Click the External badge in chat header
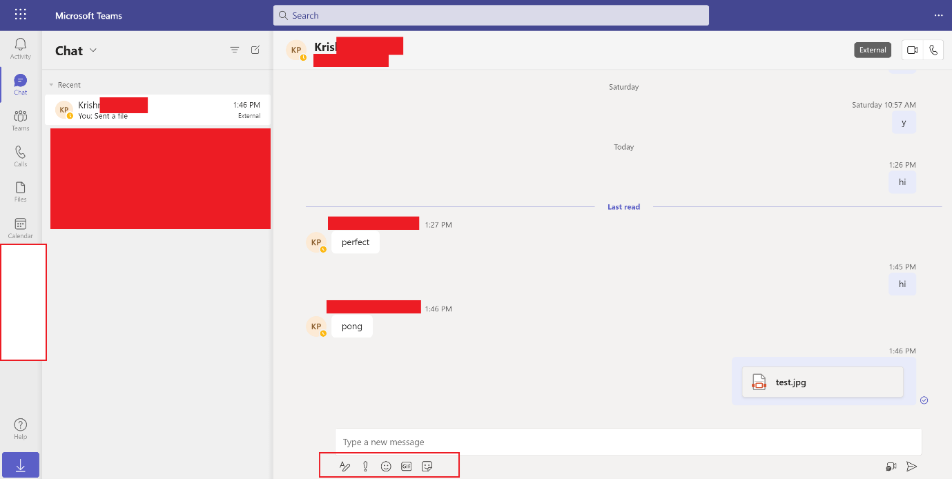Screen dimensions: 952x479 pos(873,50)
